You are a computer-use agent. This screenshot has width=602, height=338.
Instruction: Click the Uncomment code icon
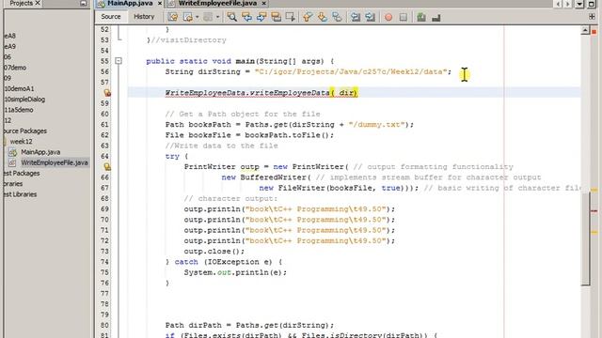click(436, 17)
